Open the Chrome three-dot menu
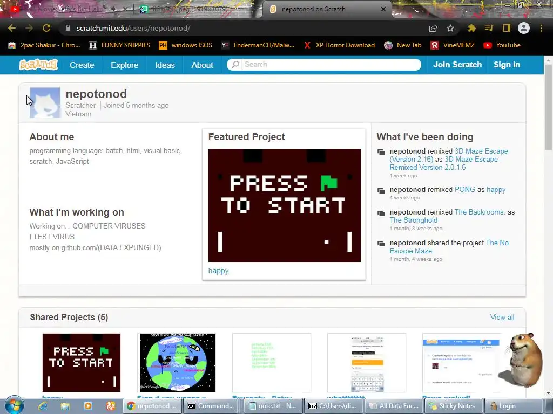Image resolution: width=553 pixels, height=414 pixels. tap(541, 28)
